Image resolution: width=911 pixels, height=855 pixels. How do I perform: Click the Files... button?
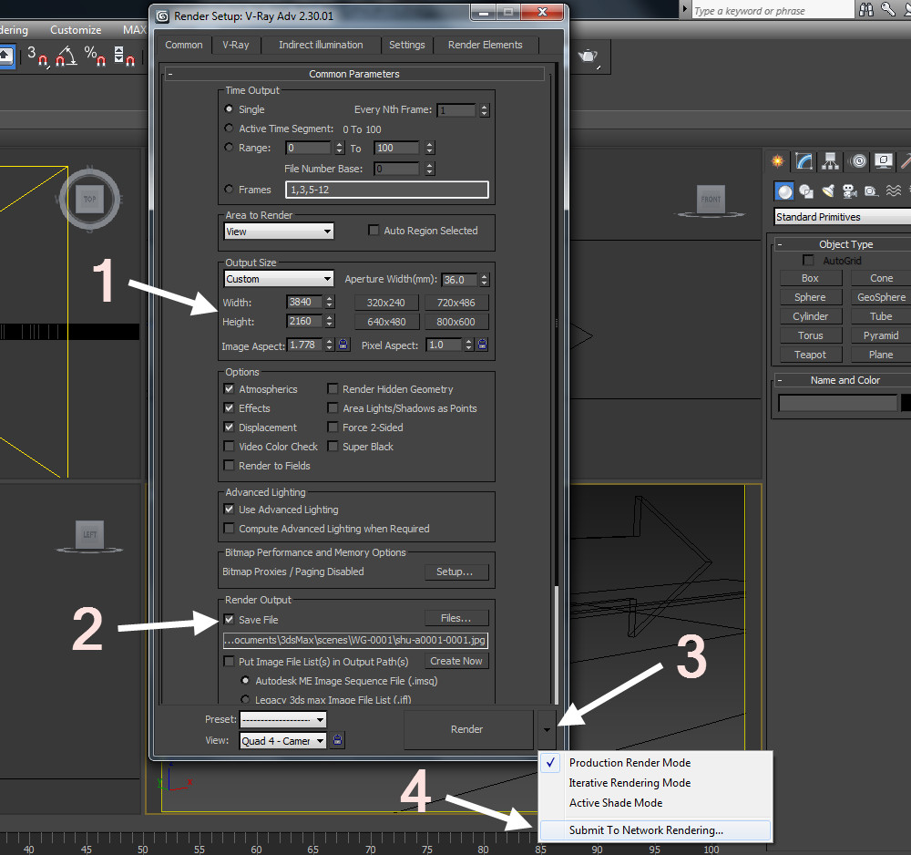point(455,619)
